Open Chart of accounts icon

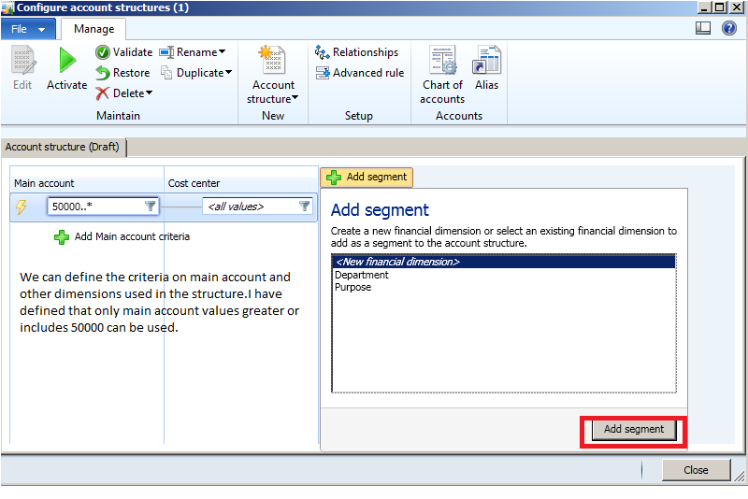click(442, 60)
